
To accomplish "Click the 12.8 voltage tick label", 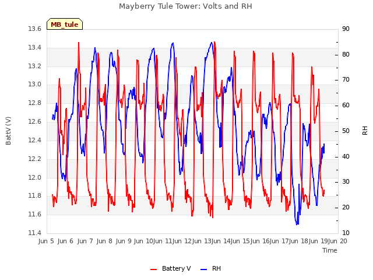I will click(35, 103).
